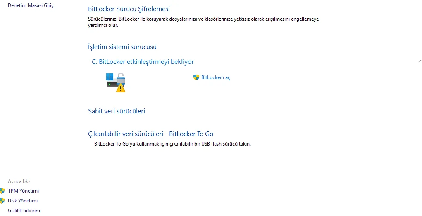Click the shield icon beside BitLocker'ı aç
Screen dimensions: 422x216
196,77
